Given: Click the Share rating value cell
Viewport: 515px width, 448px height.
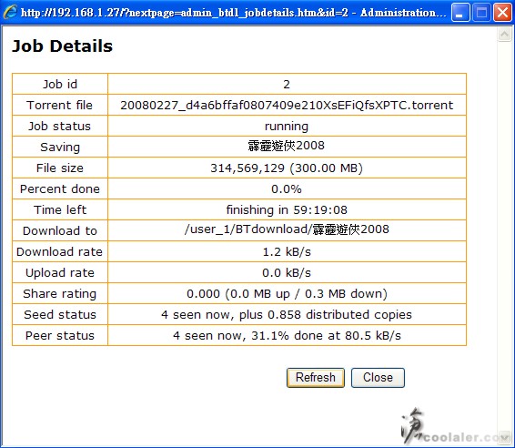Looking at the screenshot, I should coord(287,293).
